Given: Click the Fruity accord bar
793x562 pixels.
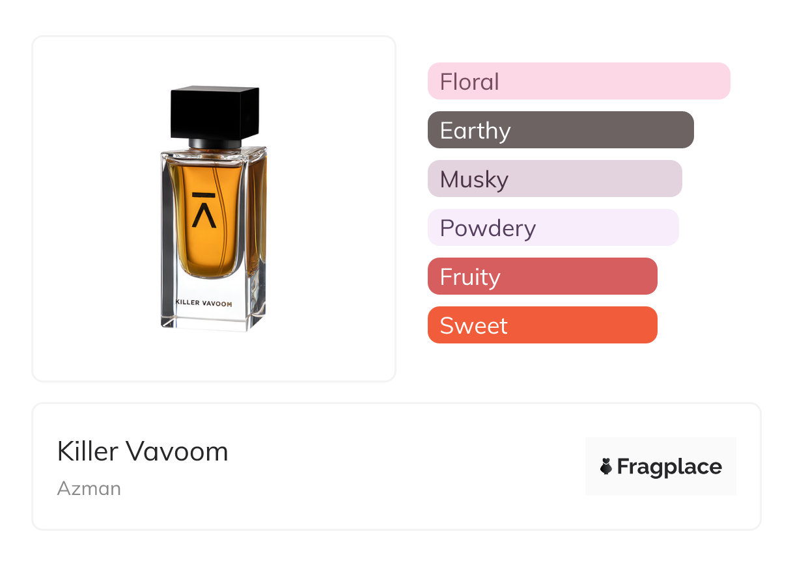Looking at the screenshot, I should pyautogui.click(x=542, y=276).
